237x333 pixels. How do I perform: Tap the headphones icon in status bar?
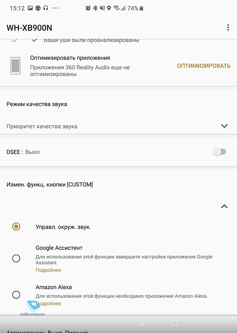pos(45,8)
